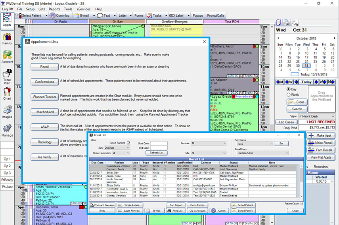Viewport: 339px width, 225px height.
Task: Click the Label toolbar button
Action: click(176, 15)
